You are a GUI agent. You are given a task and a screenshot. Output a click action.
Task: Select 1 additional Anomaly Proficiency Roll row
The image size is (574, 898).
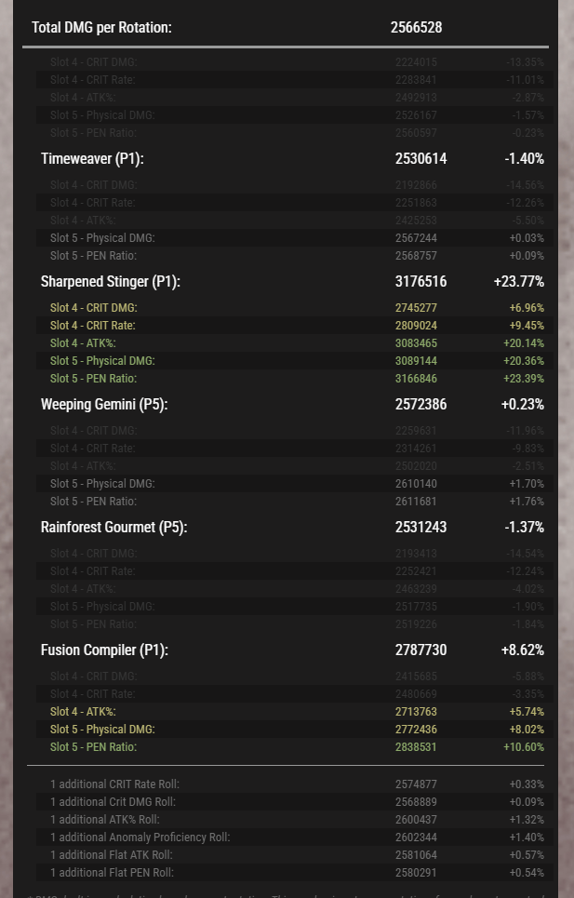(295, 838)
